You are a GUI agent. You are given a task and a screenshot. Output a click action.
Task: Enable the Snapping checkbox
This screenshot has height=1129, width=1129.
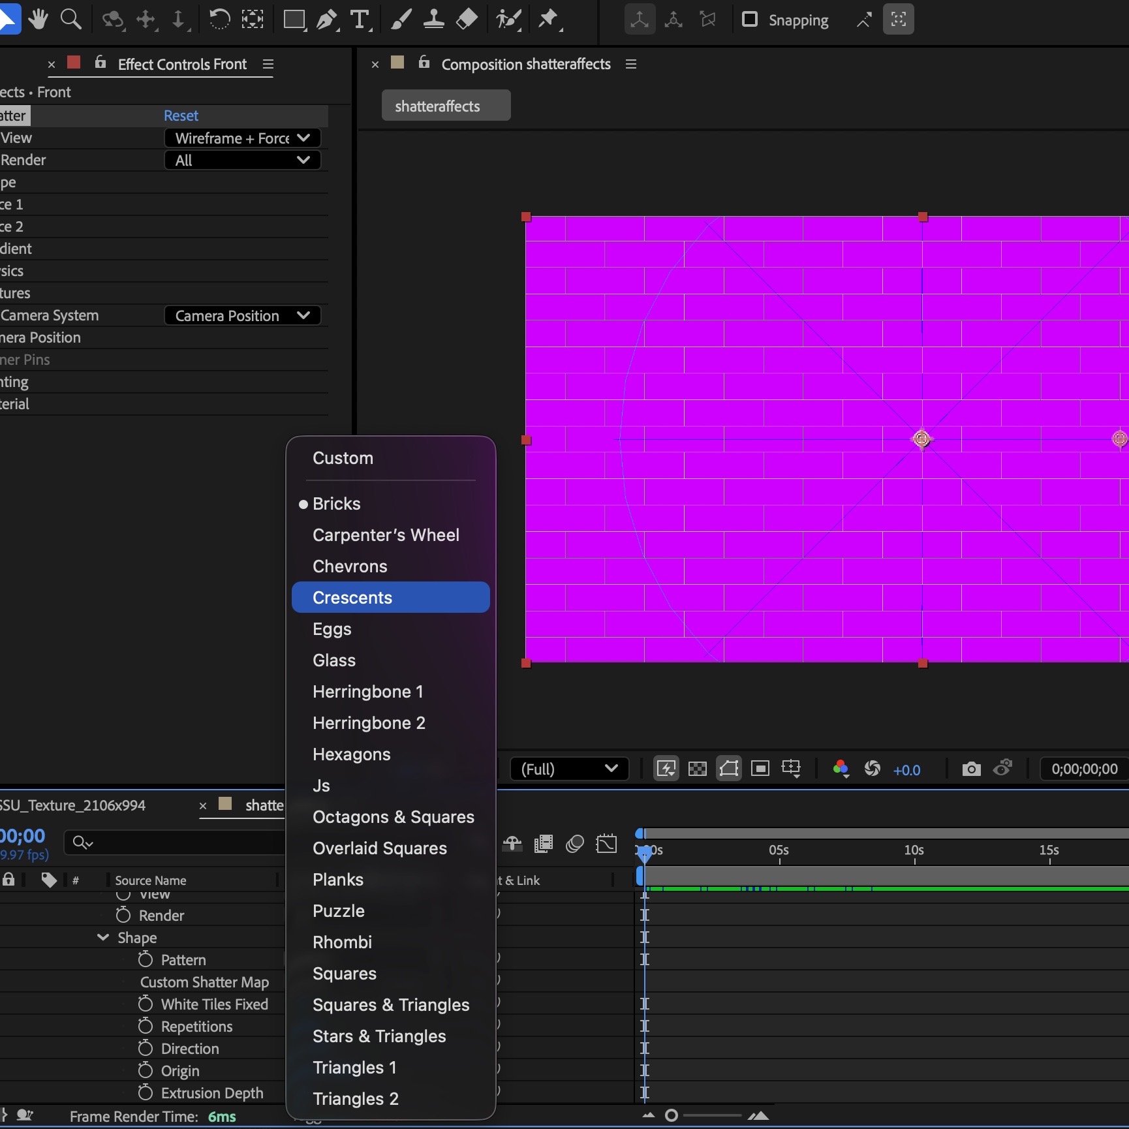point(750,20)
